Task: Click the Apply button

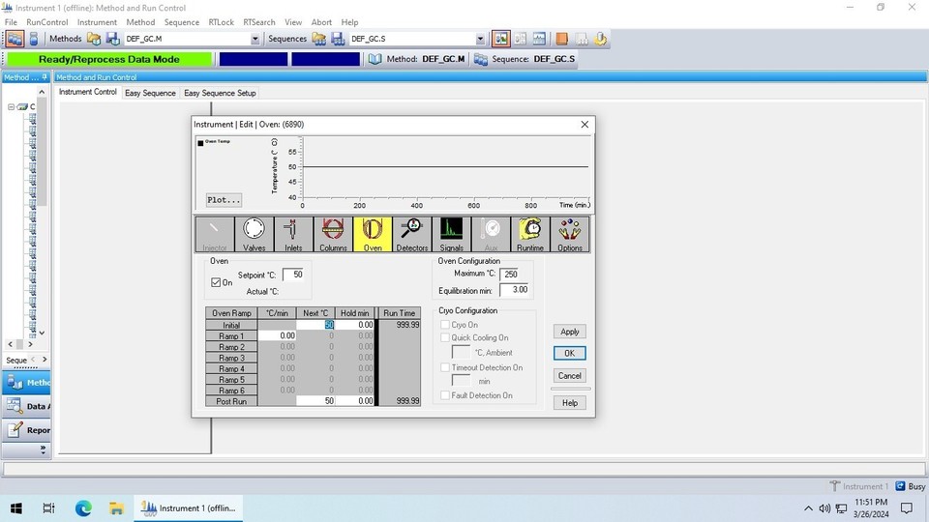Action: click(x=570, y=332)
